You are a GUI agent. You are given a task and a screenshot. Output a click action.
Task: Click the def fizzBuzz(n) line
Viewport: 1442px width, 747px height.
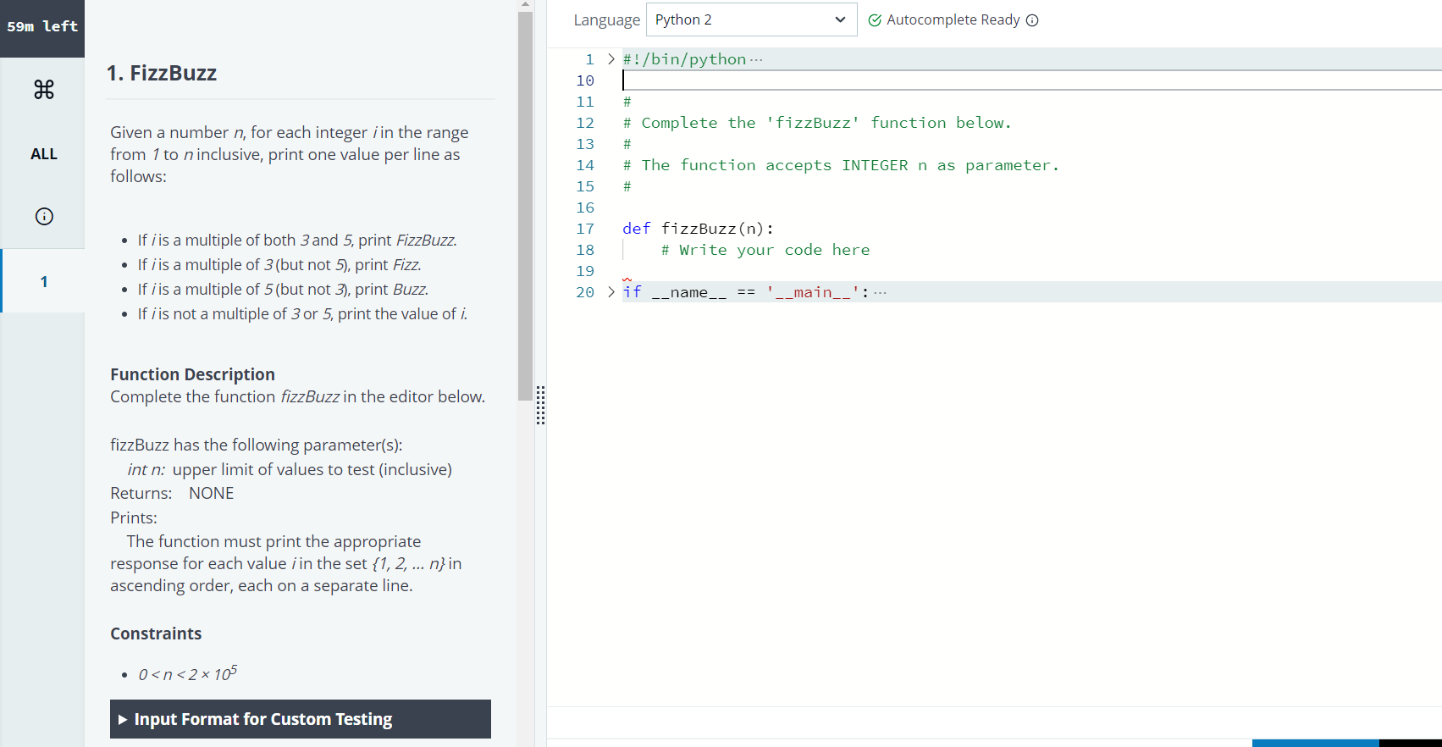click(x=698, y=229)
